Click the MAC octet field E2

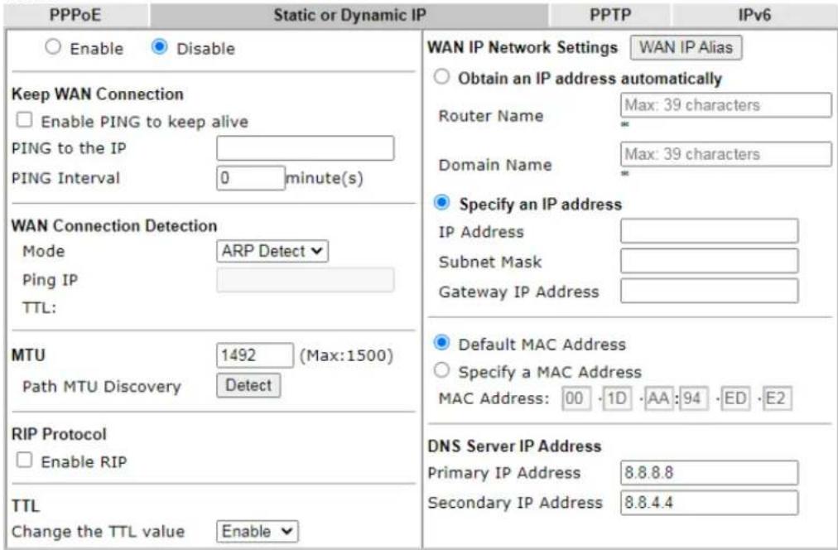(x=777, y=398)
